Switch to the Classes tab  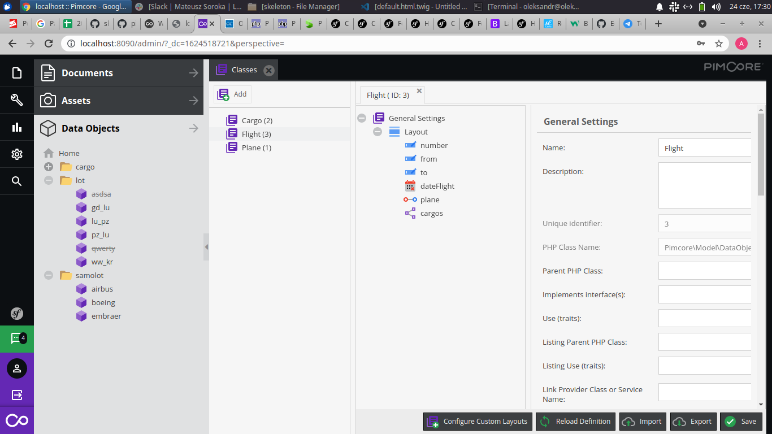[x=244, y=69]
